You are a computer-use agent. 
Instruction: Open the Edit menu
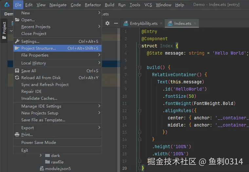click(x=29, y=5)
